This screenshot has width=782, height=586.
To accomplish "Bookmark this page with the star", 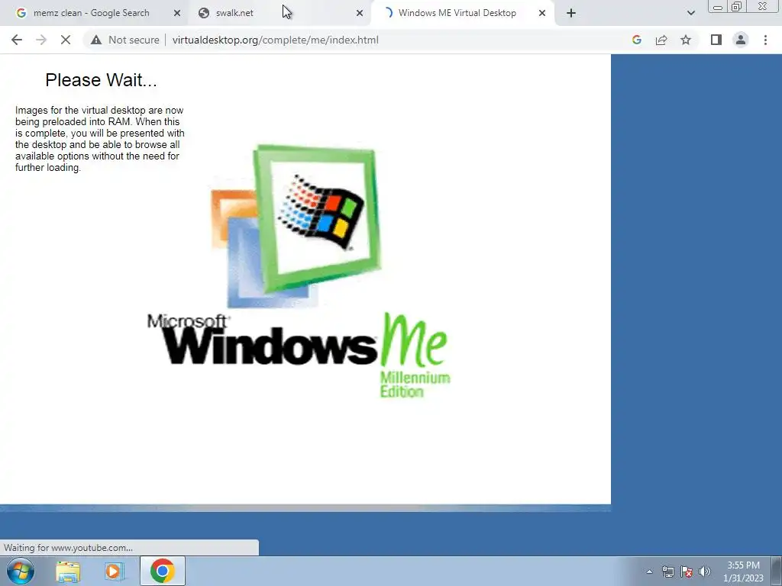I will [686, 40].
